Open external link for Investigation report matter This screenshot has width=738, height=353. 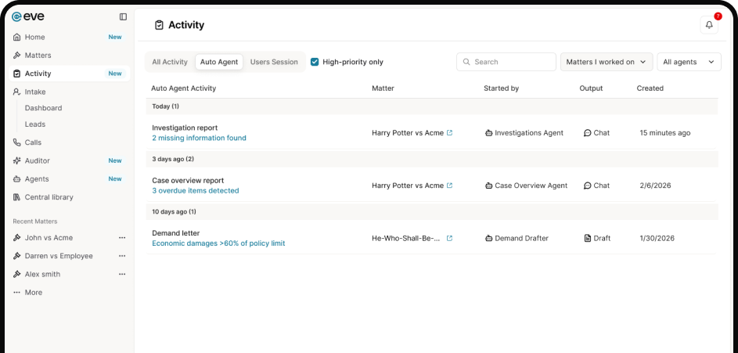pyautogui.click(x=449, y=133)
